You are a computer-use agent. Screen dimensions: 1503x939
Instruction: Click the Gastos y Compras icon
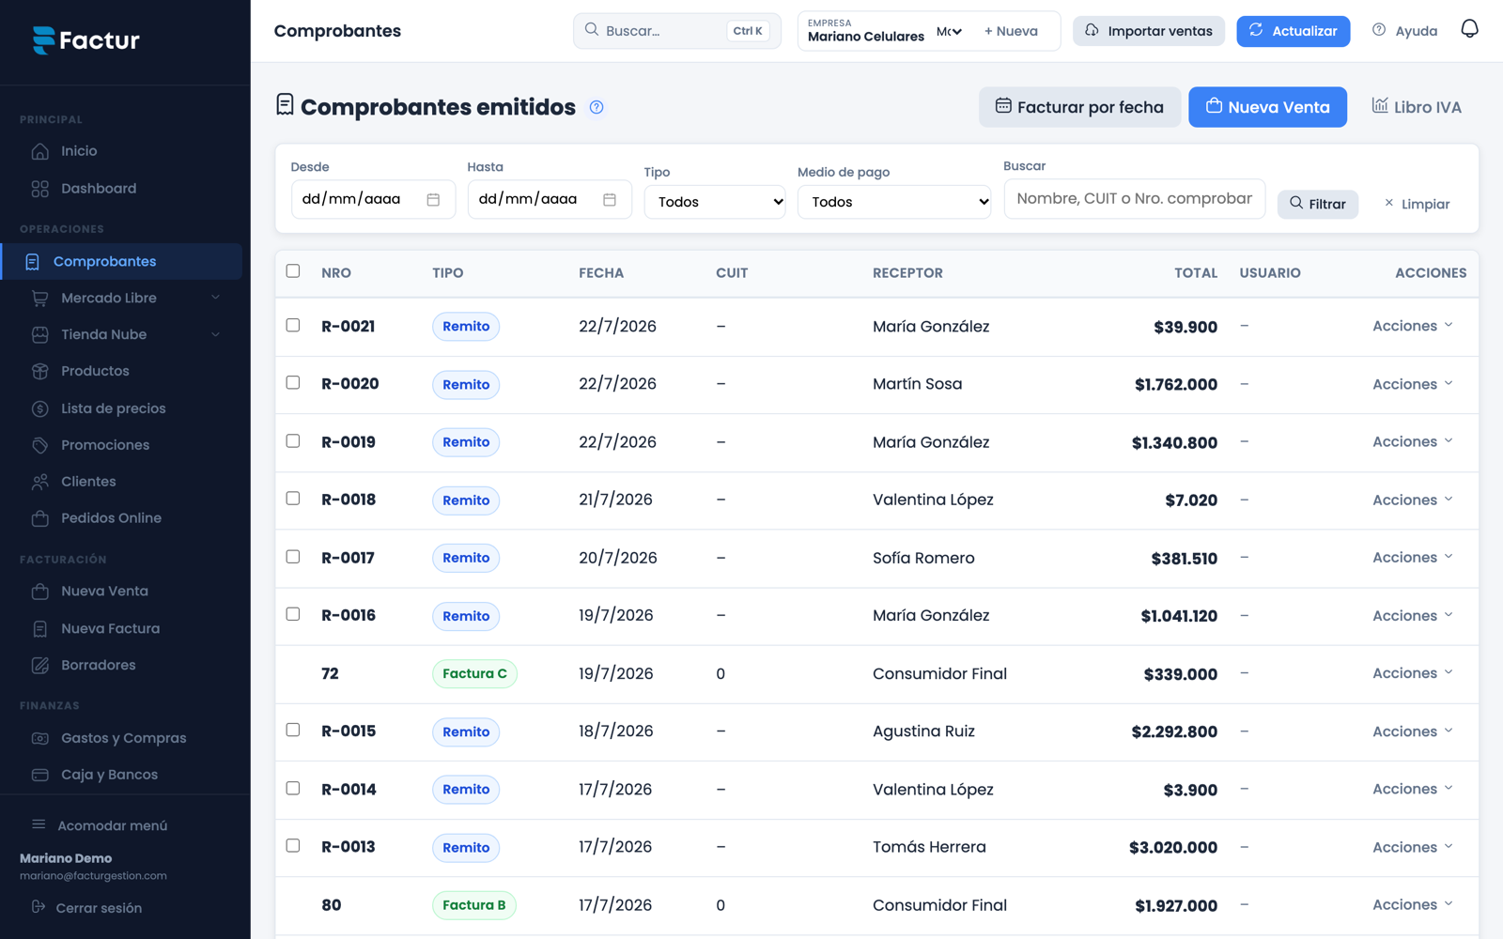(39, 738)
